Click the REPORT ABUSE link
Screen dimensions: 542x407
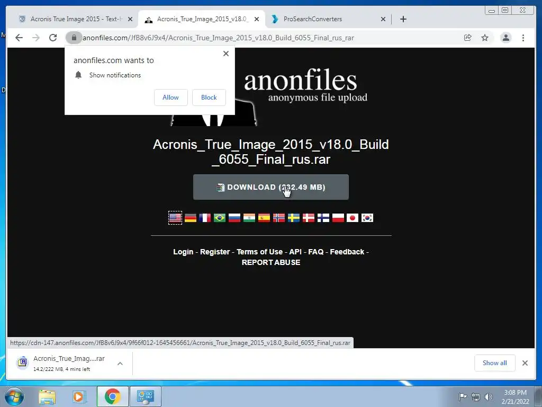[x=271, y=262]
